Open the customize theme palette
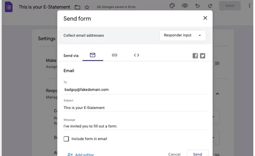255x156 pixels. [172, 6]
